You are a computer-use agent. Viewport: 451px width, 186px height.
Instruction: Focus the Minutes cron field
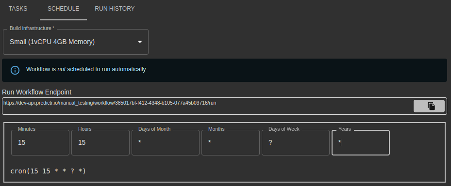[40, 143]
